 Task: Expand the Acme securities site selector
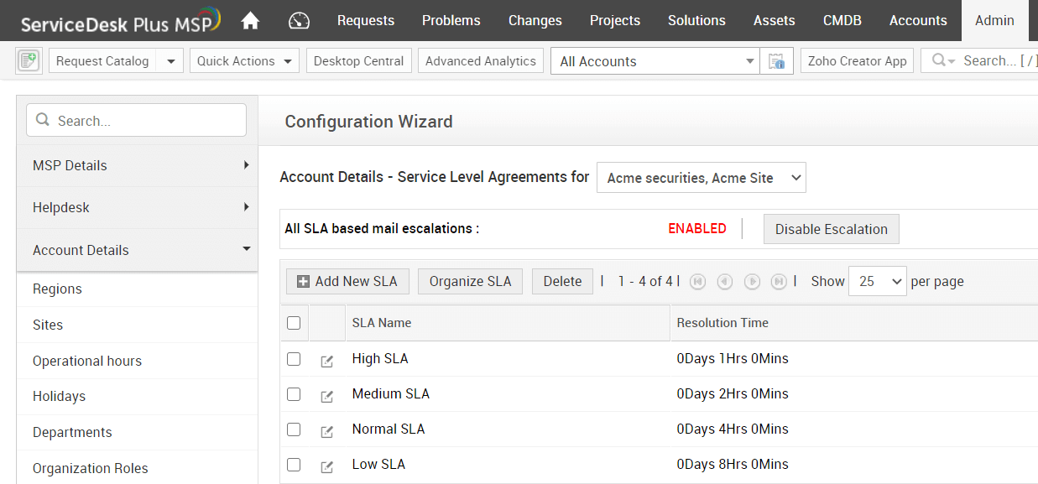pos(701,178)
